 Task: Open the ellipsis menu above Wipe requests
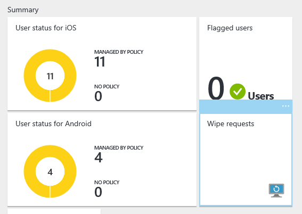(285, 106)
